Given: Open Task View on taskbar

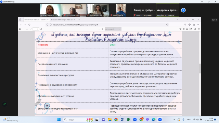Looking at the screenshot, I should pos(97,120).
